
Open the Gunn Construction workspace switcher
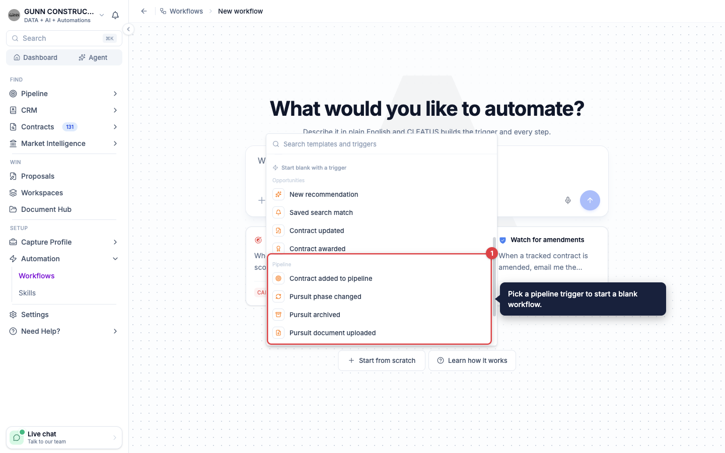click(57, 15)
